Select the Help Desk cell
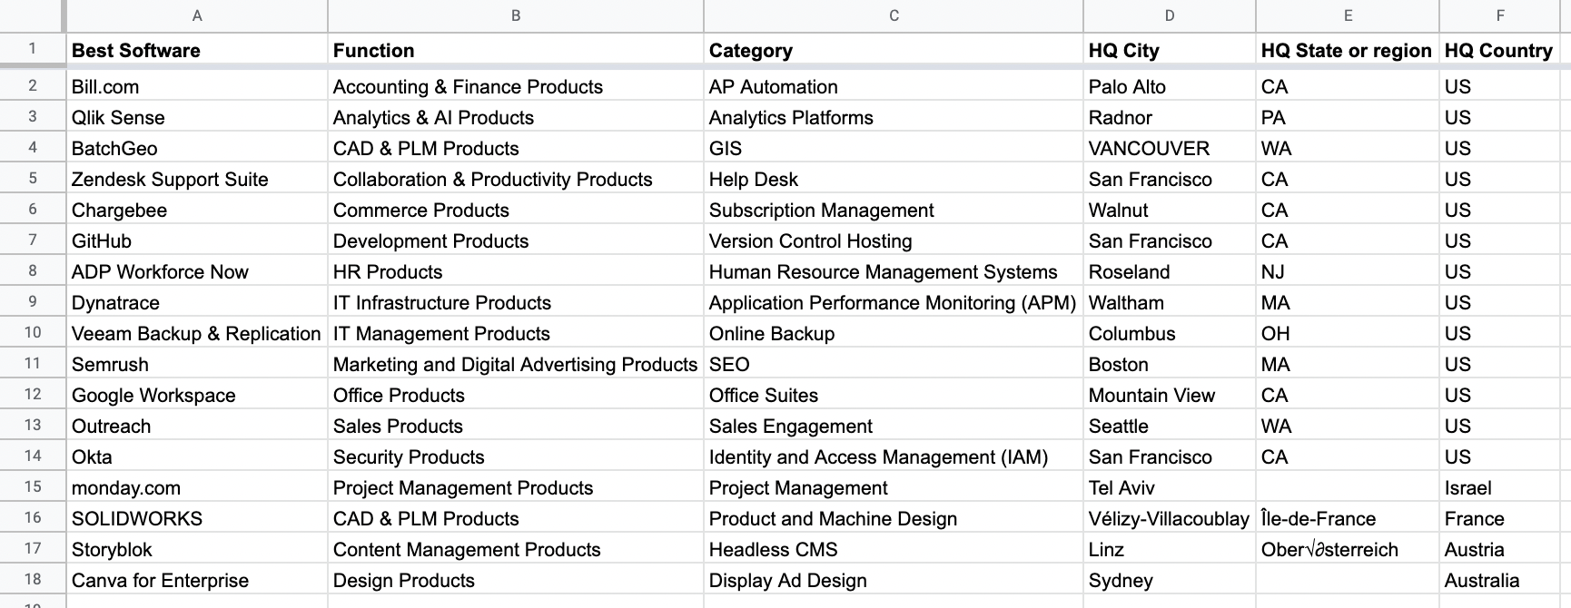This screenshot has height=608, width=1571. tap(894, 179)
